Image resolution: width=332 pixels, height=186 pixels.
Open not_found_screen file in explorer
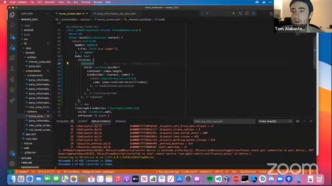tap(40, 130)
